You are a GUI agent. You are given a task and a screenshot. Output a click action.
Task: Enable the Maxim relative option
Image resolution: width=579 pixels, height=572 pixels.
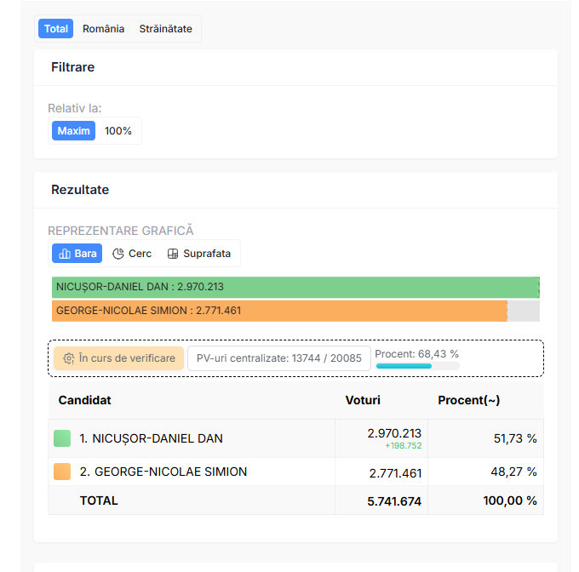pos(74,131)
